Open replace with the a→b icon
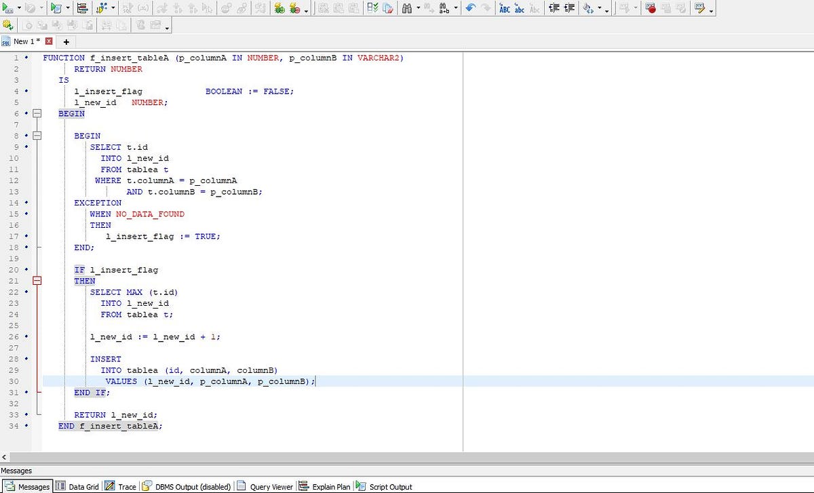814x493 pixels. pos(444,9)
